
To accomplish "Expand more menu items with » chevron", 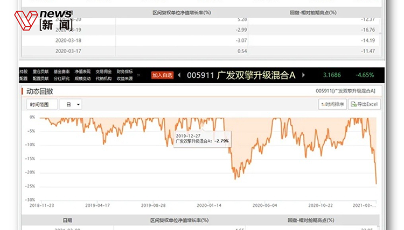I will click(x=138, y=75).
